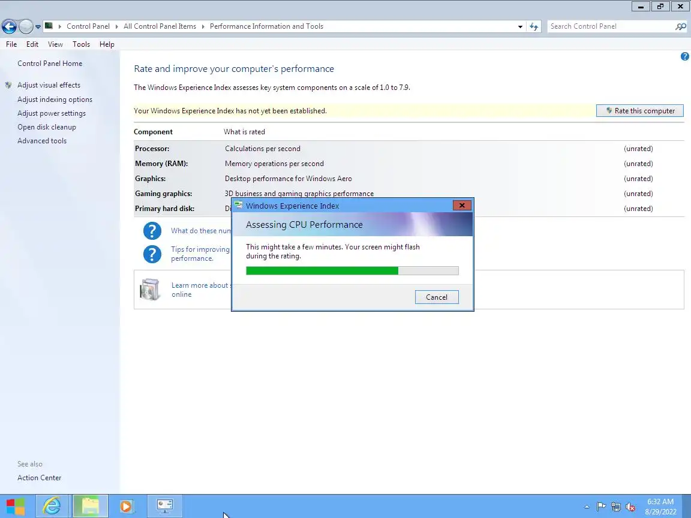Screen dimensions: 691x518
Task: Select the Primary hard disk row label
Action: pos(164,209)
